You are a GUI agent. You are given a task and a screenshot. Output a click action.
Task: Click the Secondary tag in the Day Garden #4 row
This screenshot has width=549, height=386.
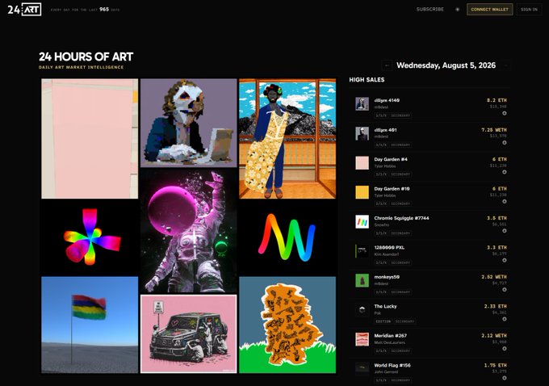(x=400, y=174)
